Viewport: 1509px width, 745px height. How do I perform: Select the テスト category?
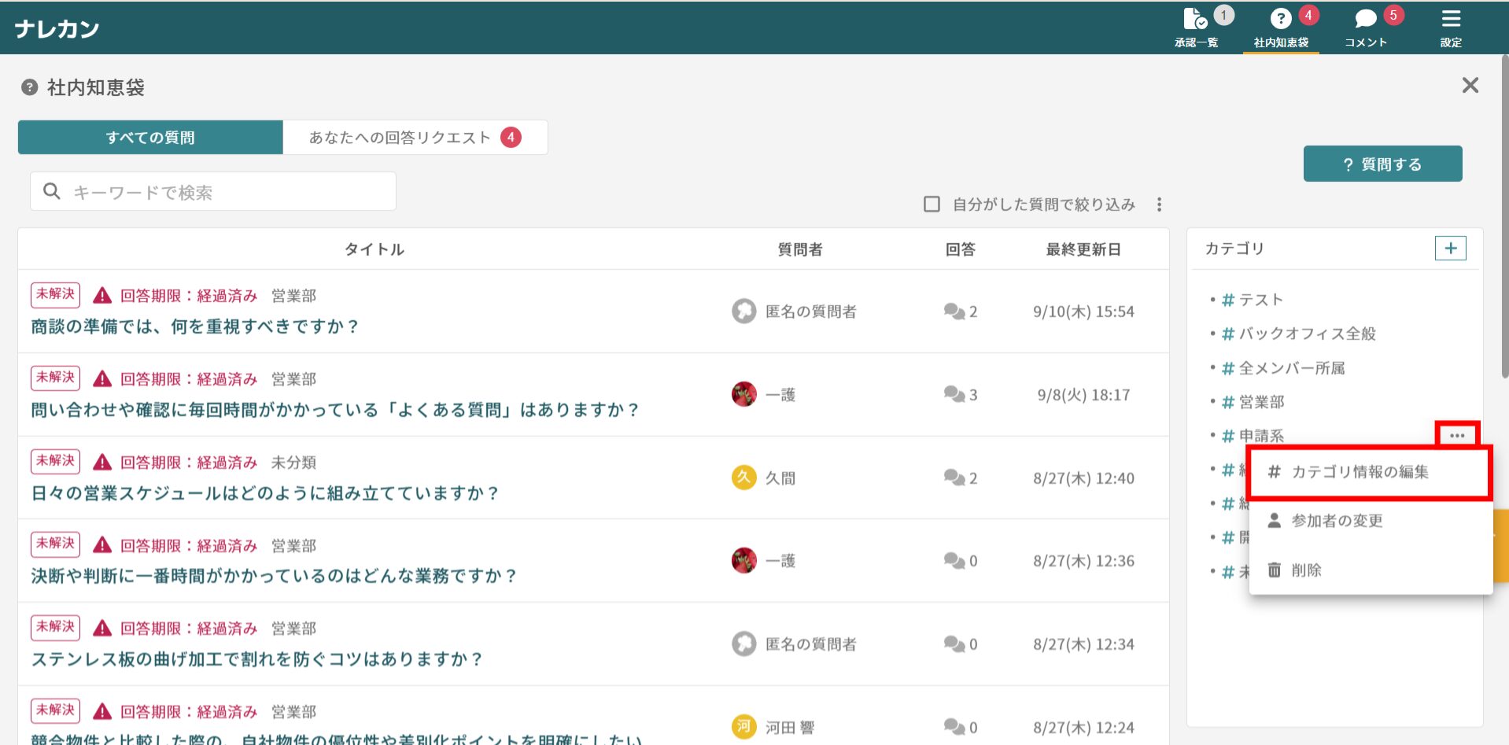(x=1253, y=300)
